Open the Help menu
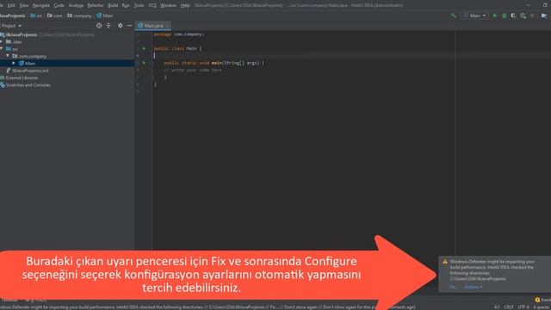 (185, 5)
